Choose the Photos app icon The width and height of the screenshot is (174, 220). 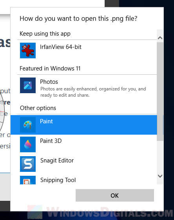click(28, 85)
